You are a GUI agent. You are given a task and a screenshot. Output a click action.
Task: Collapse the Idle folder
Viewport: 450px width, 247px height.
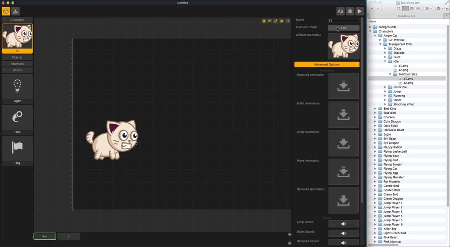point(385,61)
